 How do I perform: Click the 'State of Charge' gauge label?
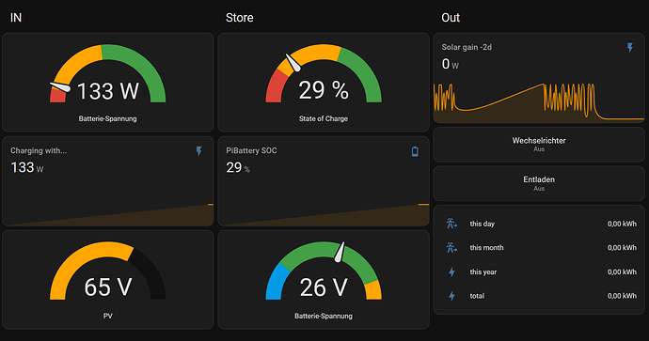tap(324, 118)
